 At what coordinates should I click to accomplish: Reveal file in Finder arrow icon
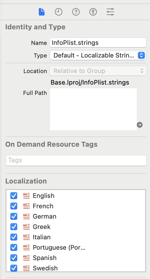pyautogui.click(x=140, y=125)
